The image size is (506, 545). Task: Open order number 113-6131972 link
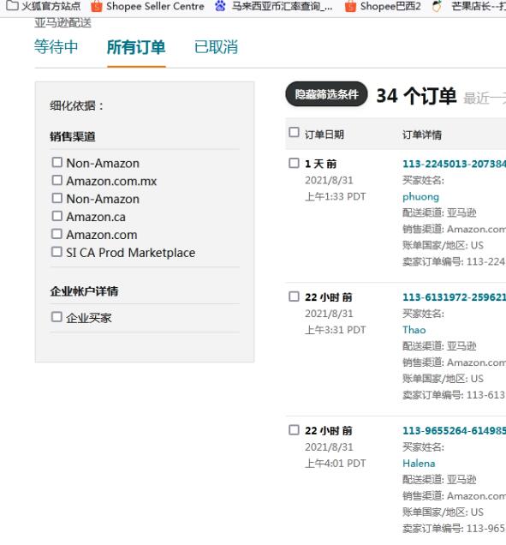point(454,297)
